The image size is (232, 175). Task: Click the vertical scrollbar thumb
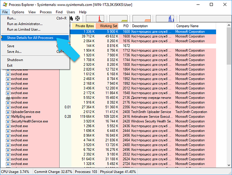pos(229,46)
